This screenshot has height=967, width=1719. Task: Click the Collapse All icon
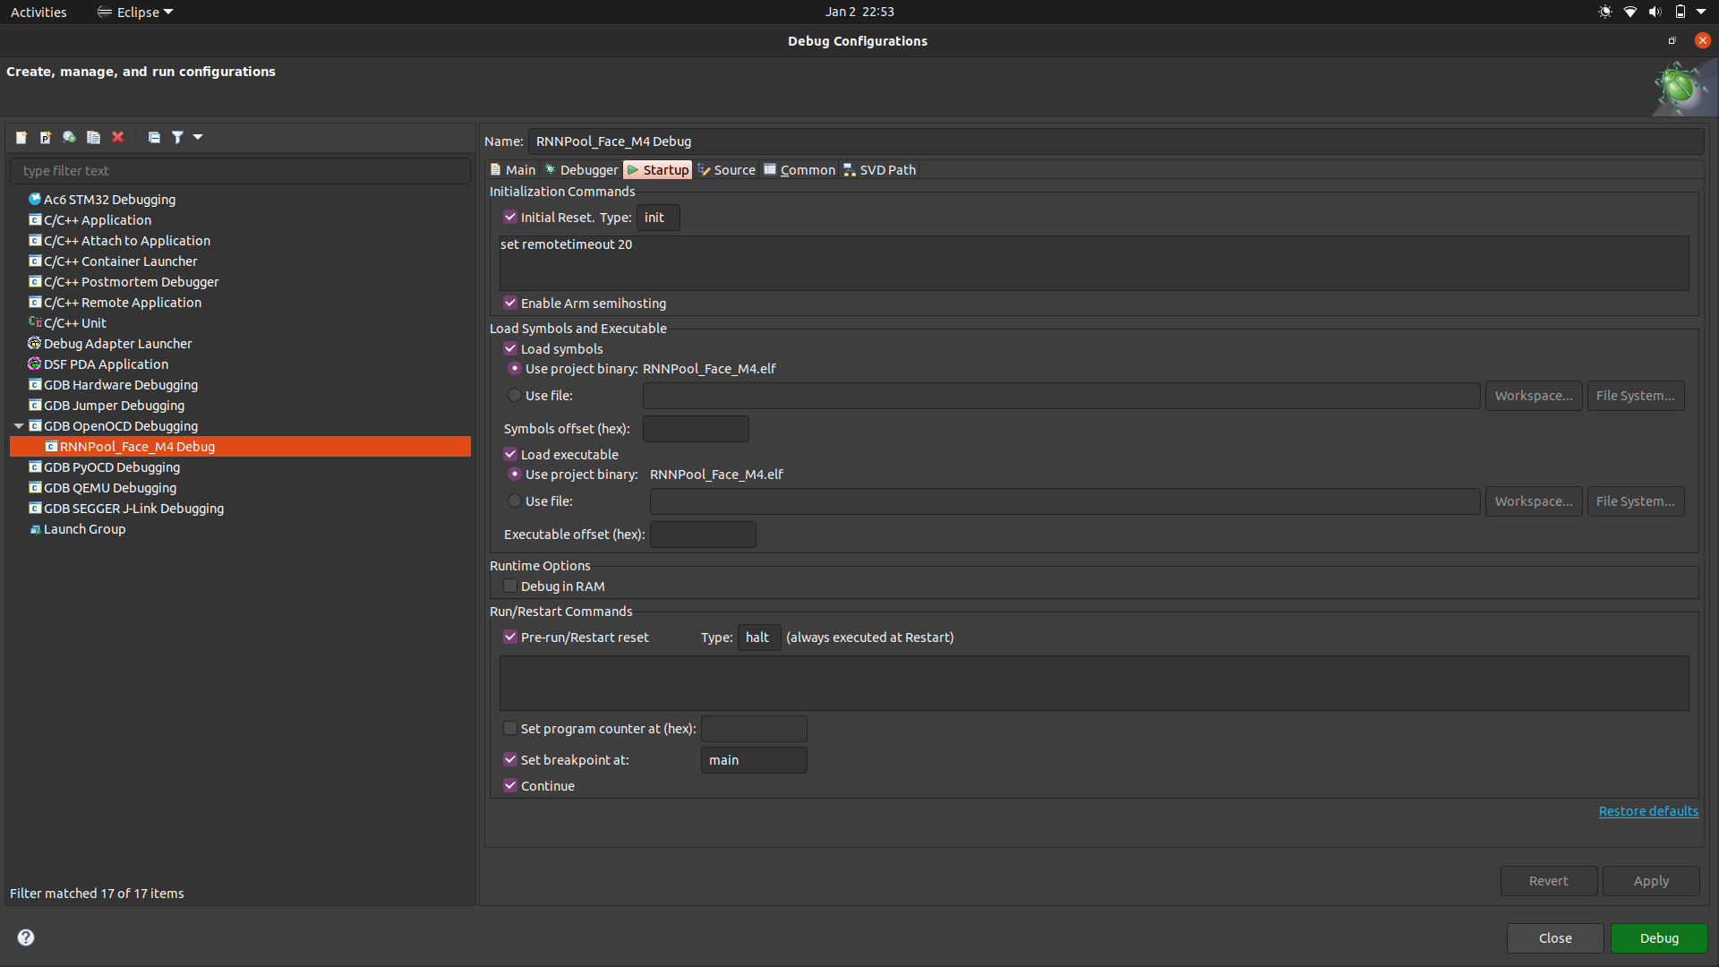point(154,137)
